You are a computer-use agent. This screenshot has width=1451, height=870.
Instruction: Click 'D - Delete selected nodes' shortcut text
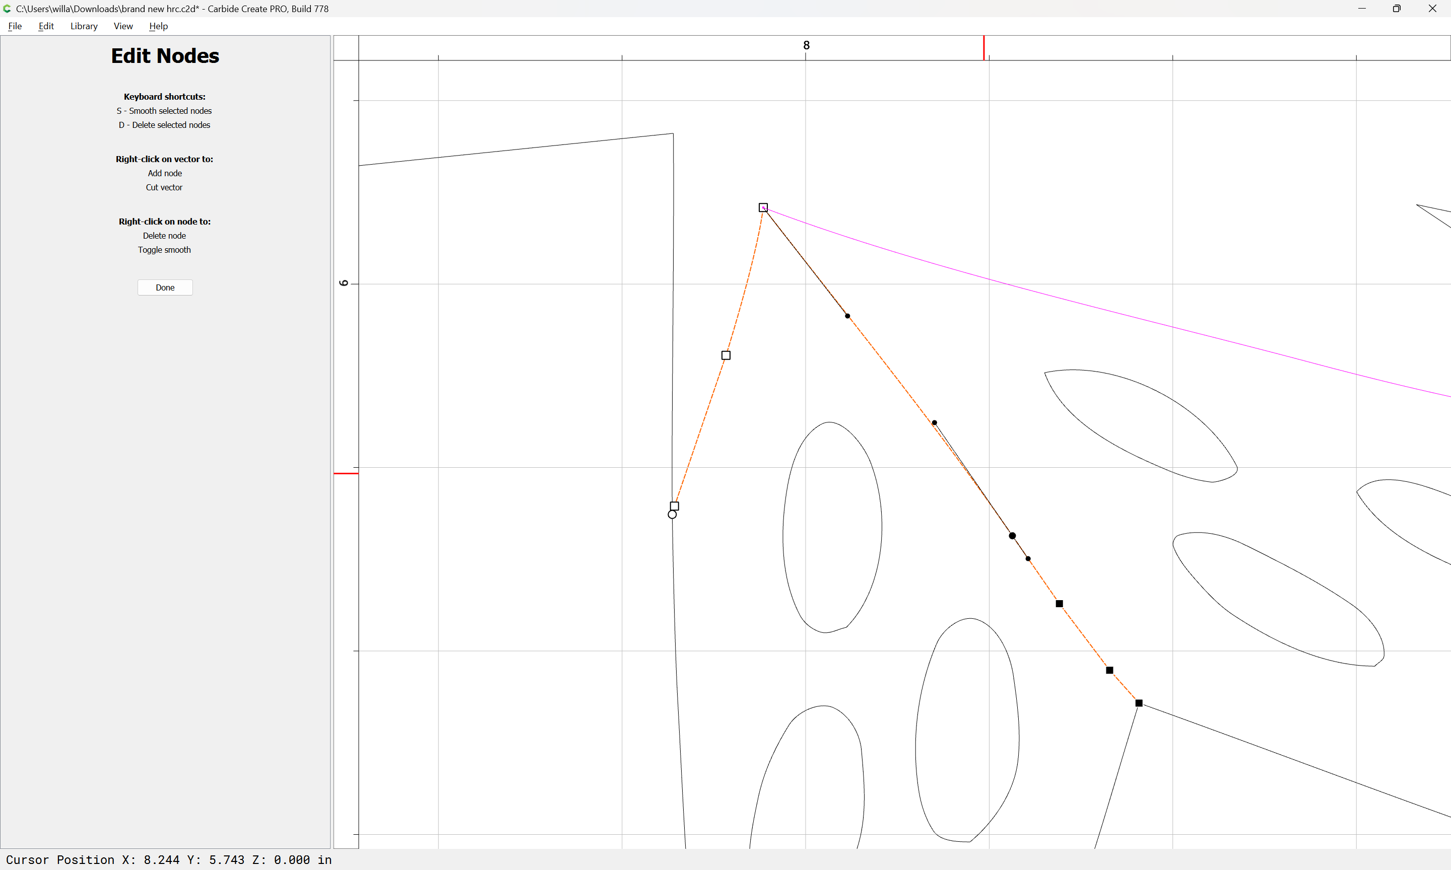click(x=164, y=125)
